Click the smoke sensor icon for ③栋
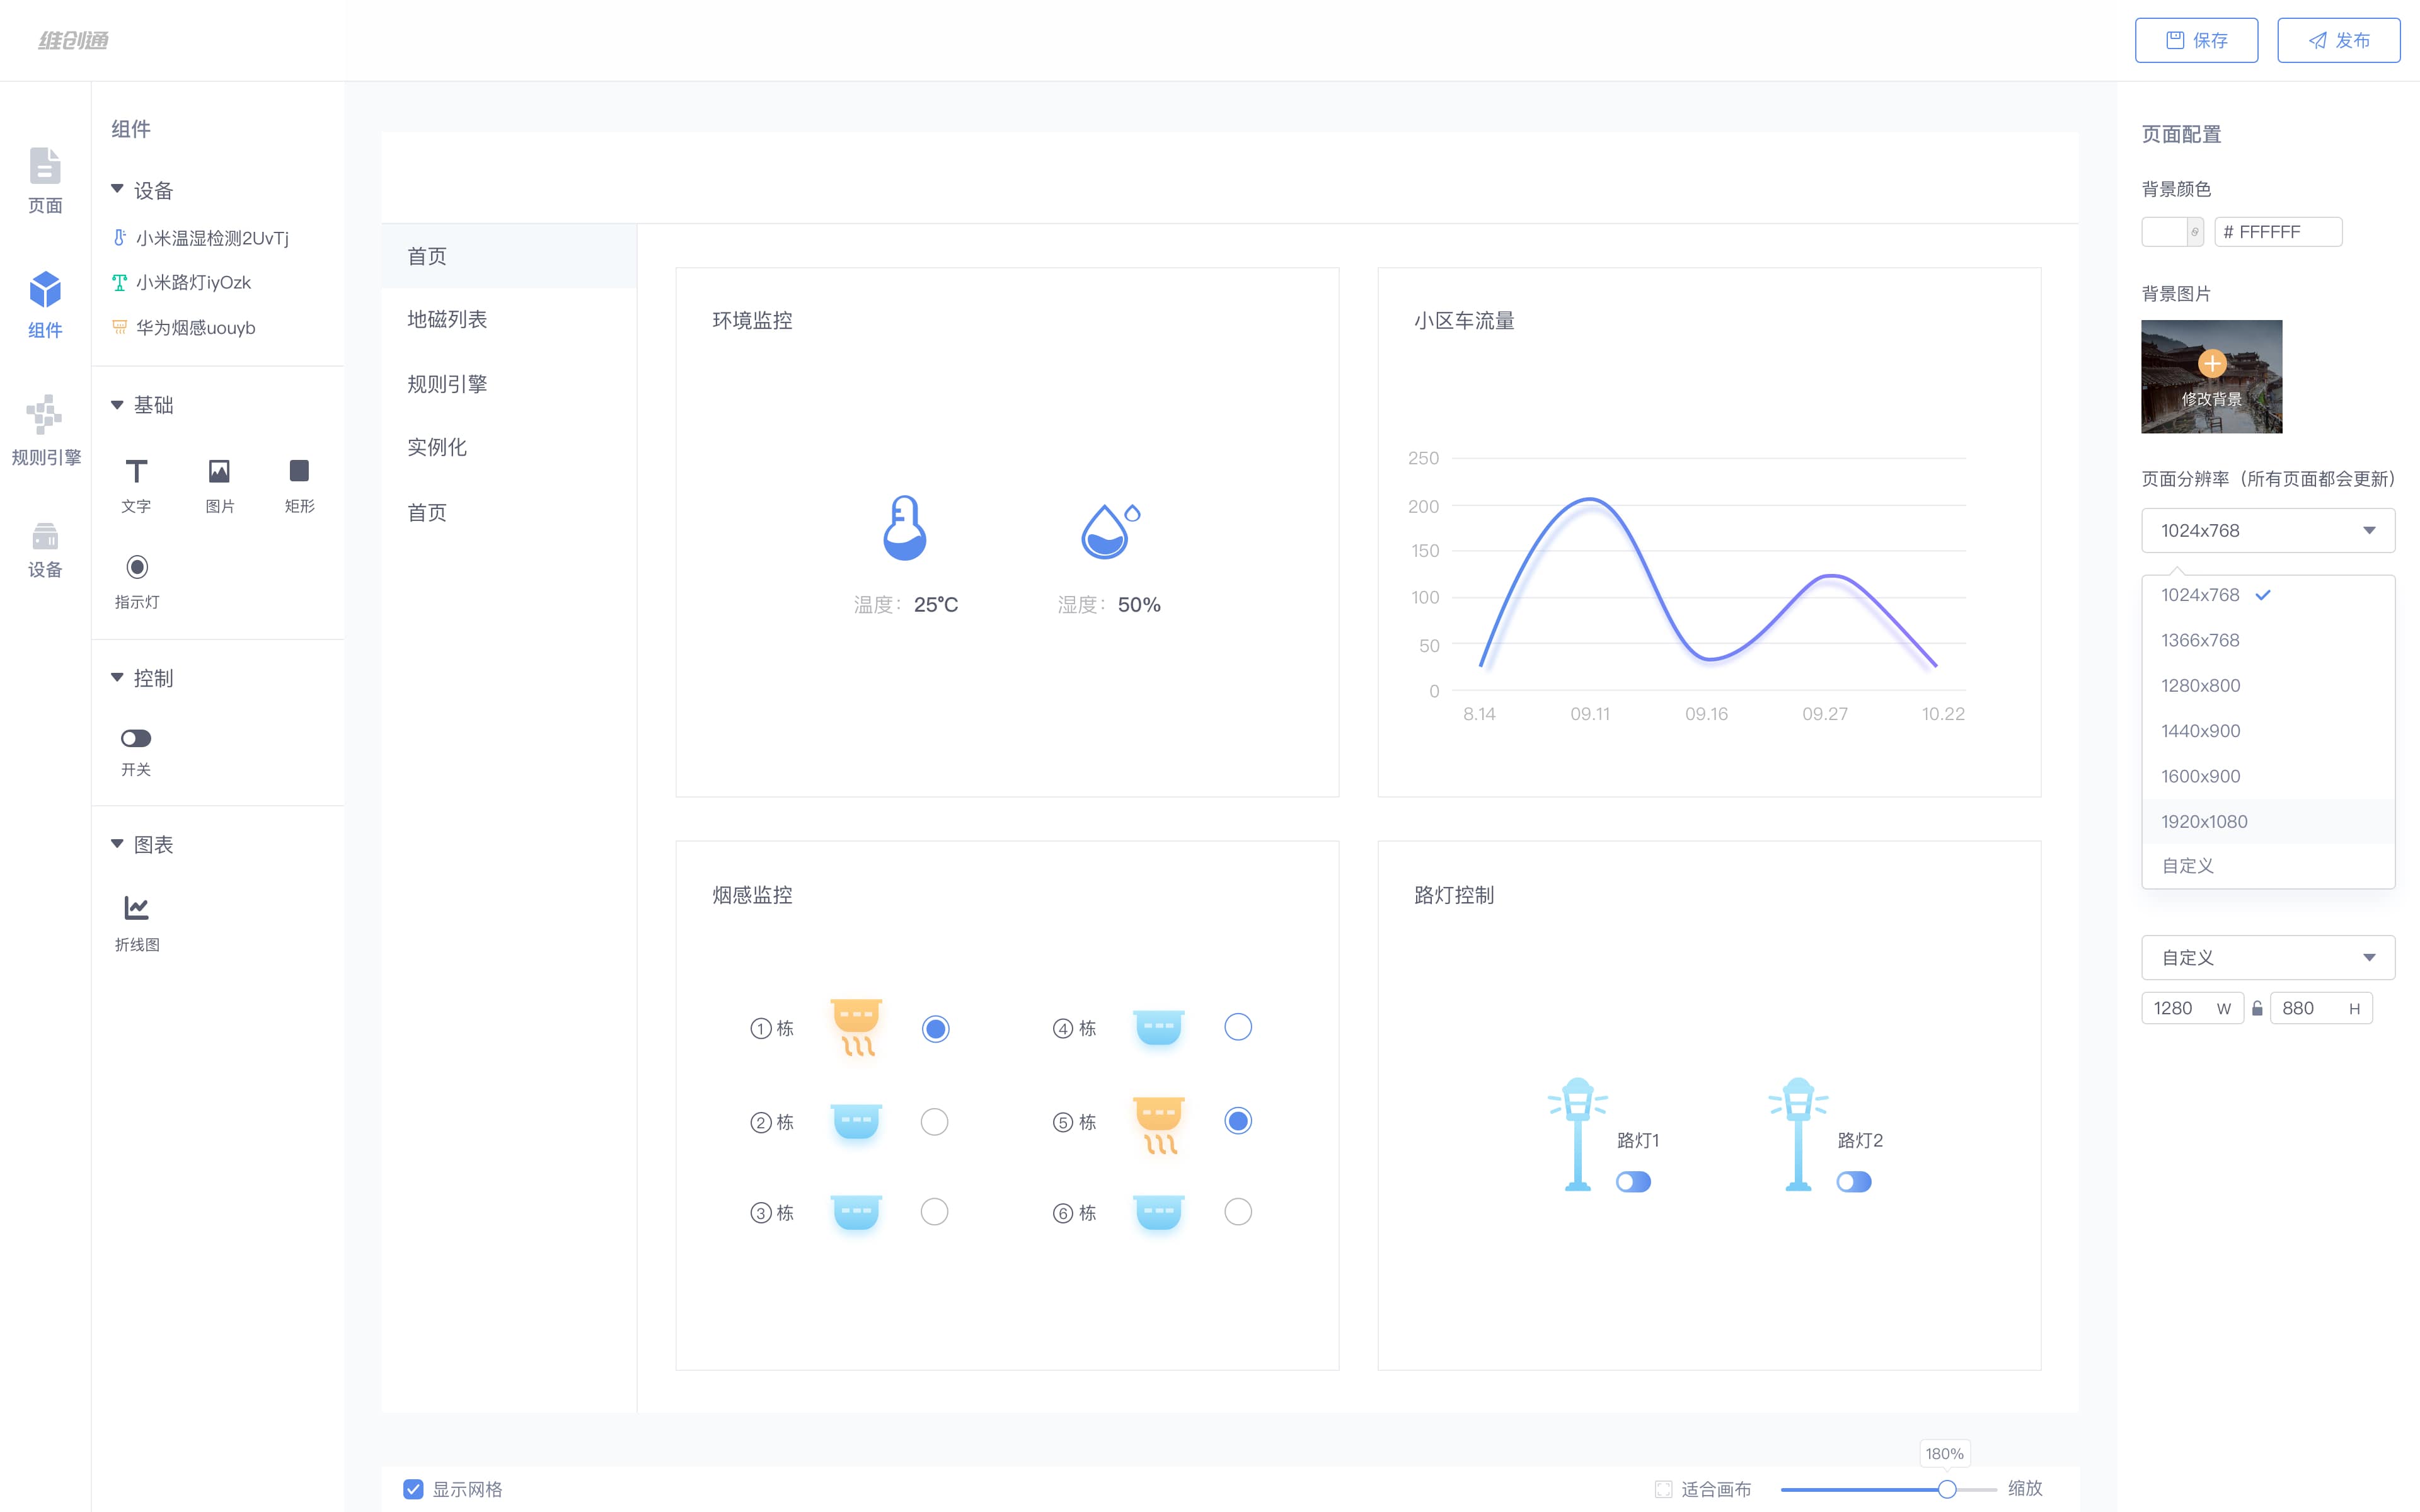2420x1512 pixels. point(857,1212)
